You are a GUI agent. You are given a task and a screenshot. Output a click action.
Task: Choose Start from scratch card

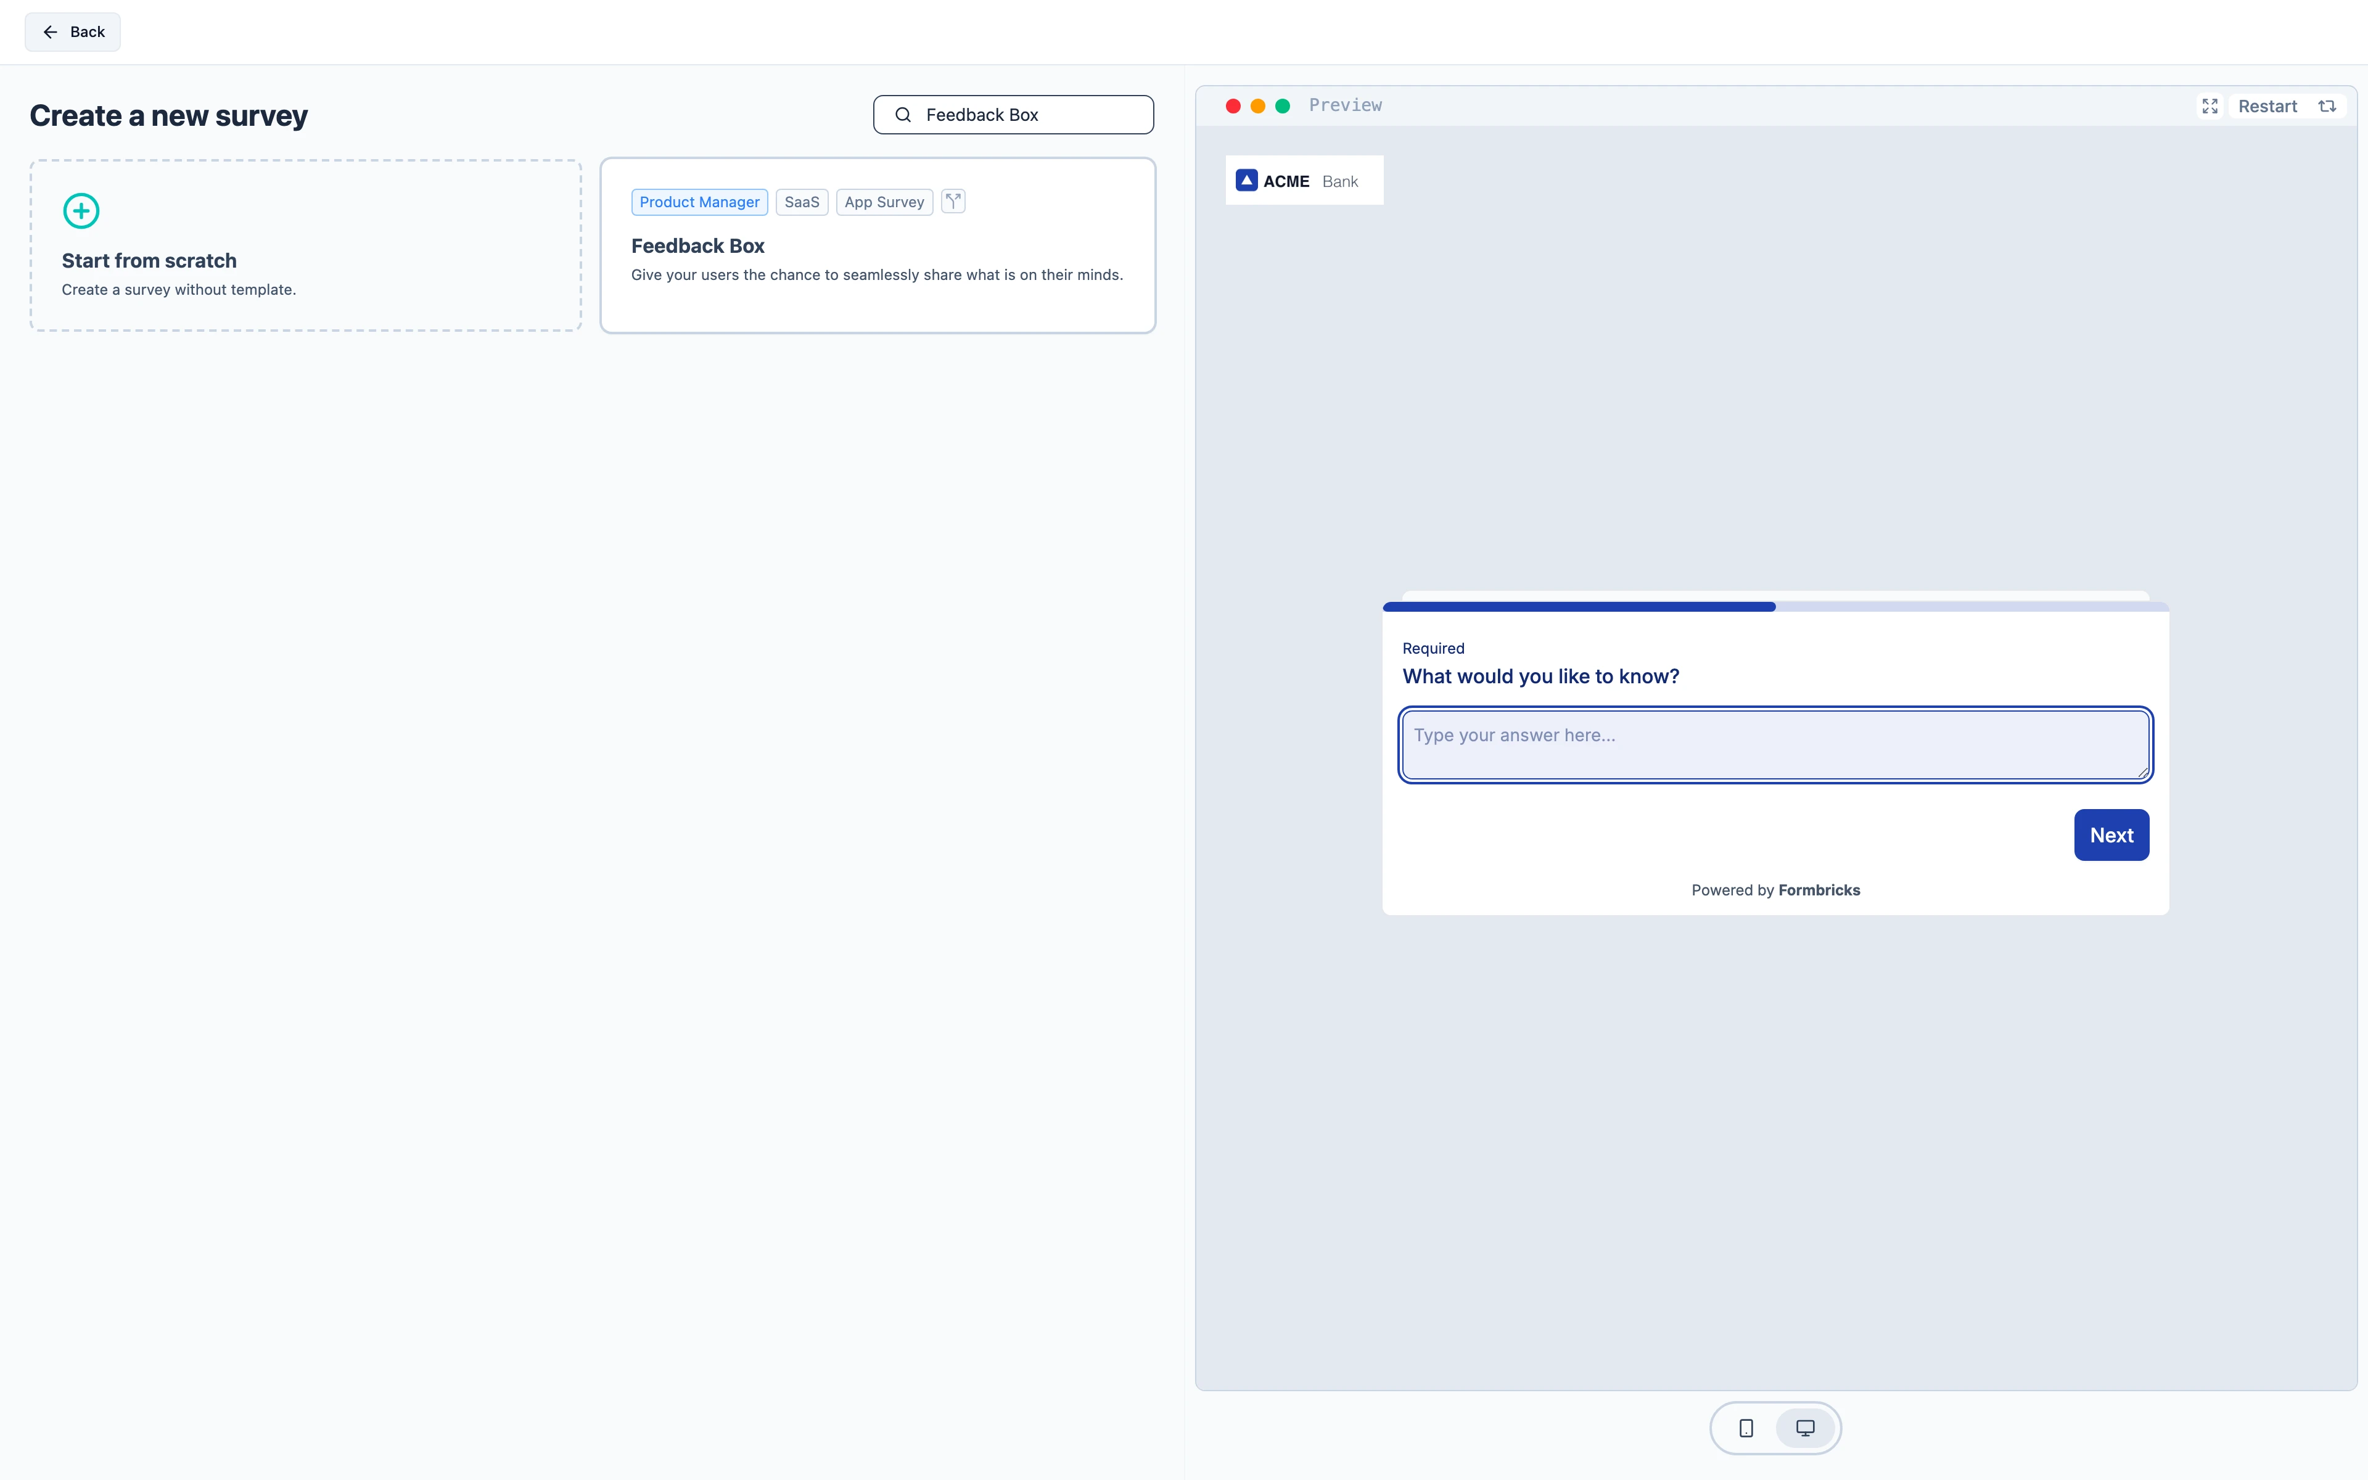[305, 245]
